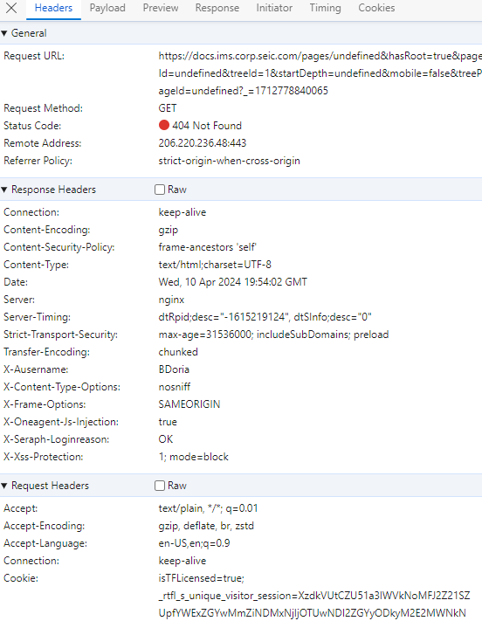Click the Response Headers keep-alive Connection value
The height and width of the screenshot is (621, 482).
pos(182,212)
